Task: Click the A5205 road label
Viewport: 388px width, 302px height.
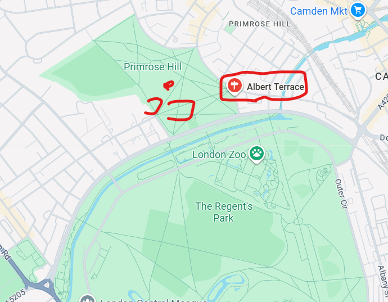Action: pos(15,296)
